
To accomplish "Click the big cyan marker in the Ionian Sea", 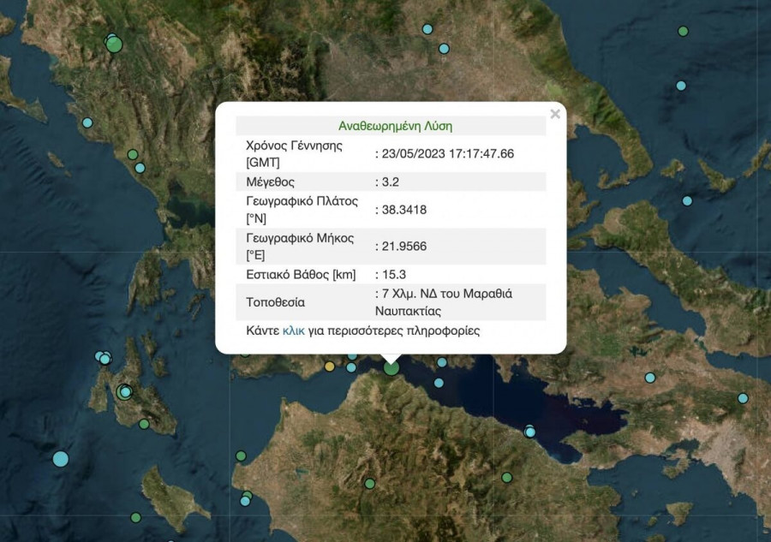I will click(60, 458).
